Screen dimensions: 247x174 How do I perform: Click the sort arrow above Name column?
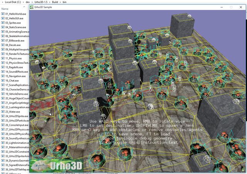coord(24,7)
